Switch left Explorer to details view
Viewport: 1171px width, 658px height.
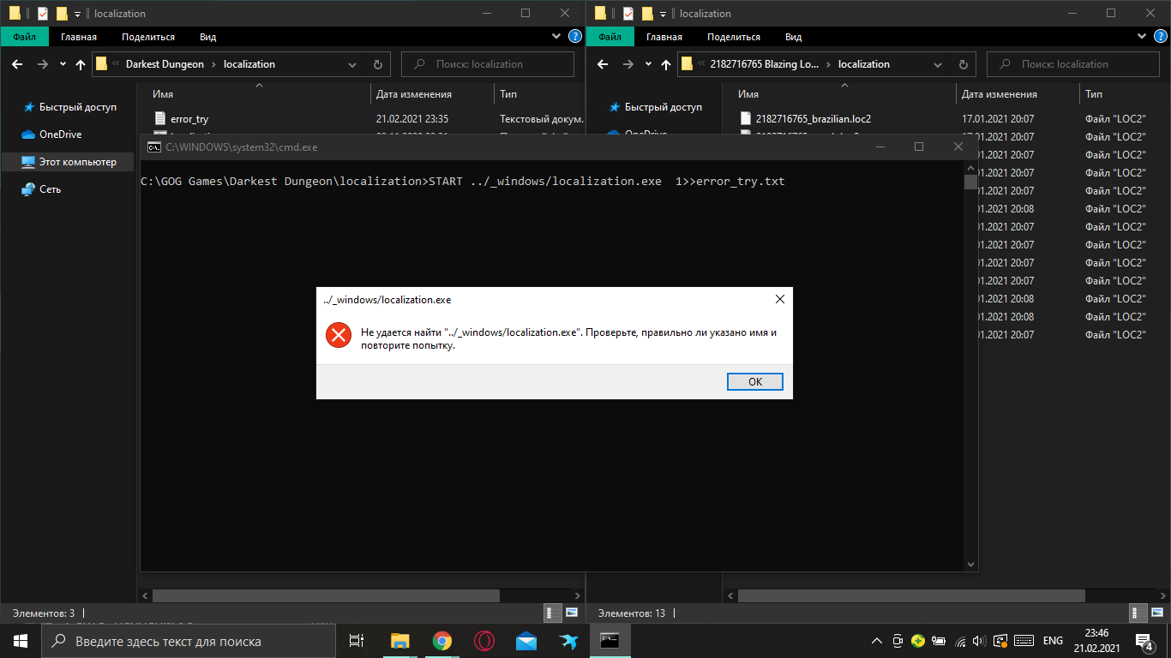coord(555,613)
